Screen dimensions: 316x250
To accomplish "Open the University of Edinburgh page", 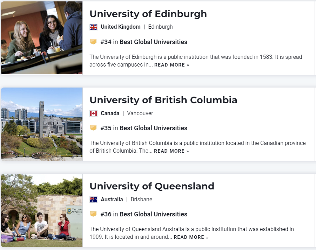I will (x=148, y=14).
